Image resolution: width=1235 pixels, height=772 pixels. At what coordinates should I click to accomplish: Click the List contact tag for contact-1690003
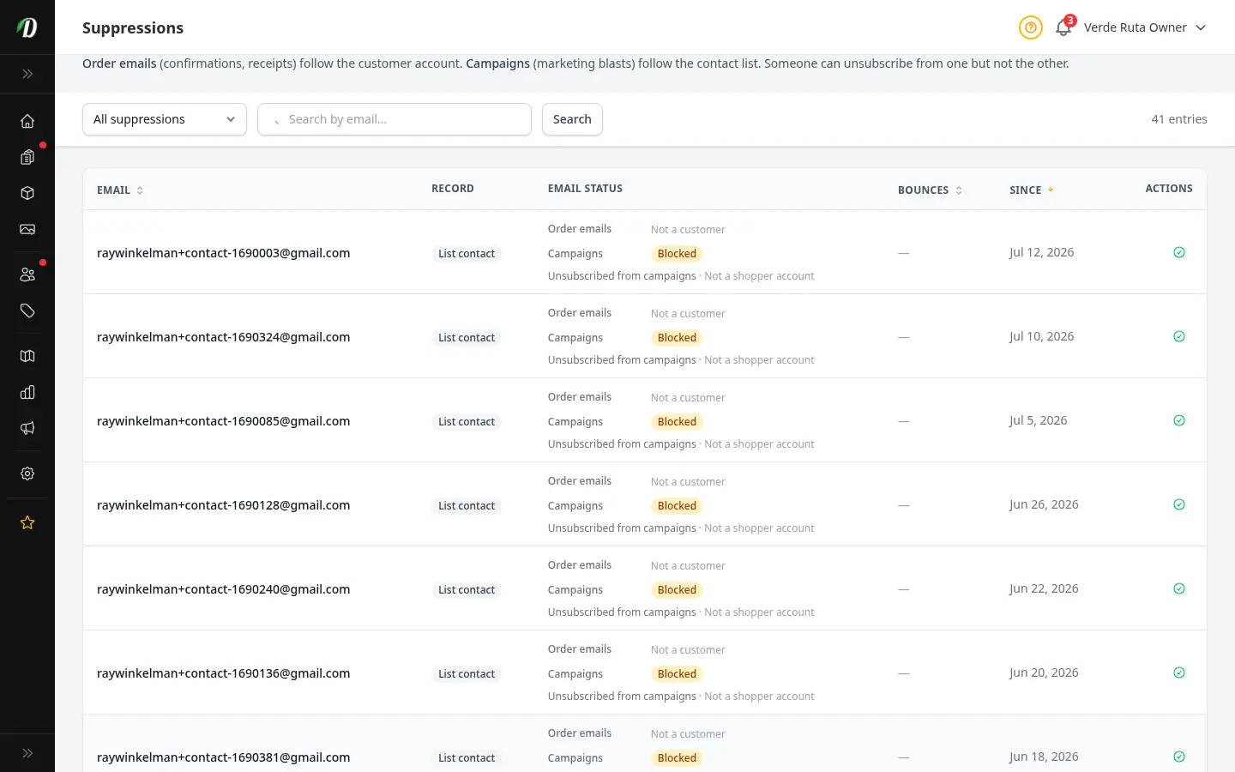point(467,254)
